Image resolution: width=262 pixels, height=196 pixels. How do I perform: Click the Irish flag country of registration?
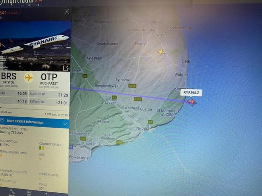[41, 148]
